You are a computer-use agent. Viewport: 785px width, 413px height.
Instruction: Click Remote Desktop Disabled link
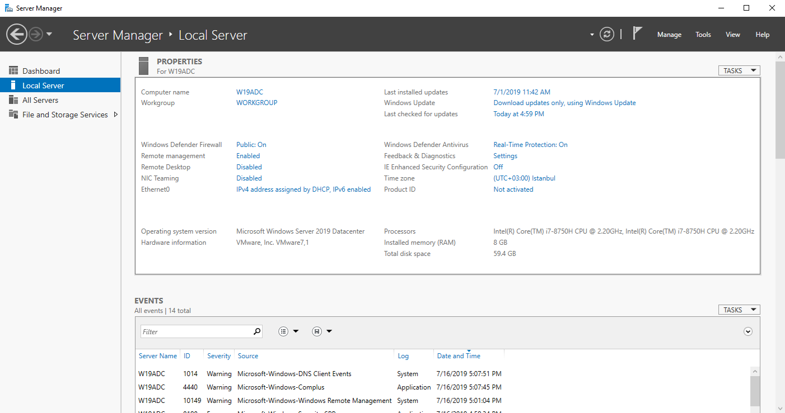pyautogui.click(x=249, y=167)
